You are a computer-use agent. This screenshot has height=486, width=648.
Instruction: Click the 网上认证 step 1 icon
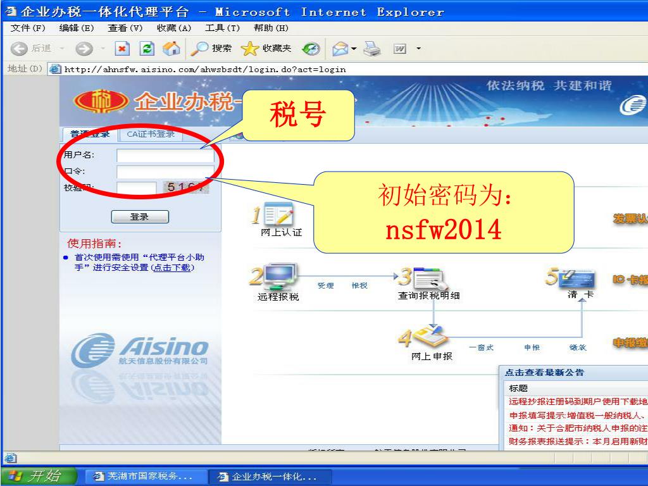point(278,215)
